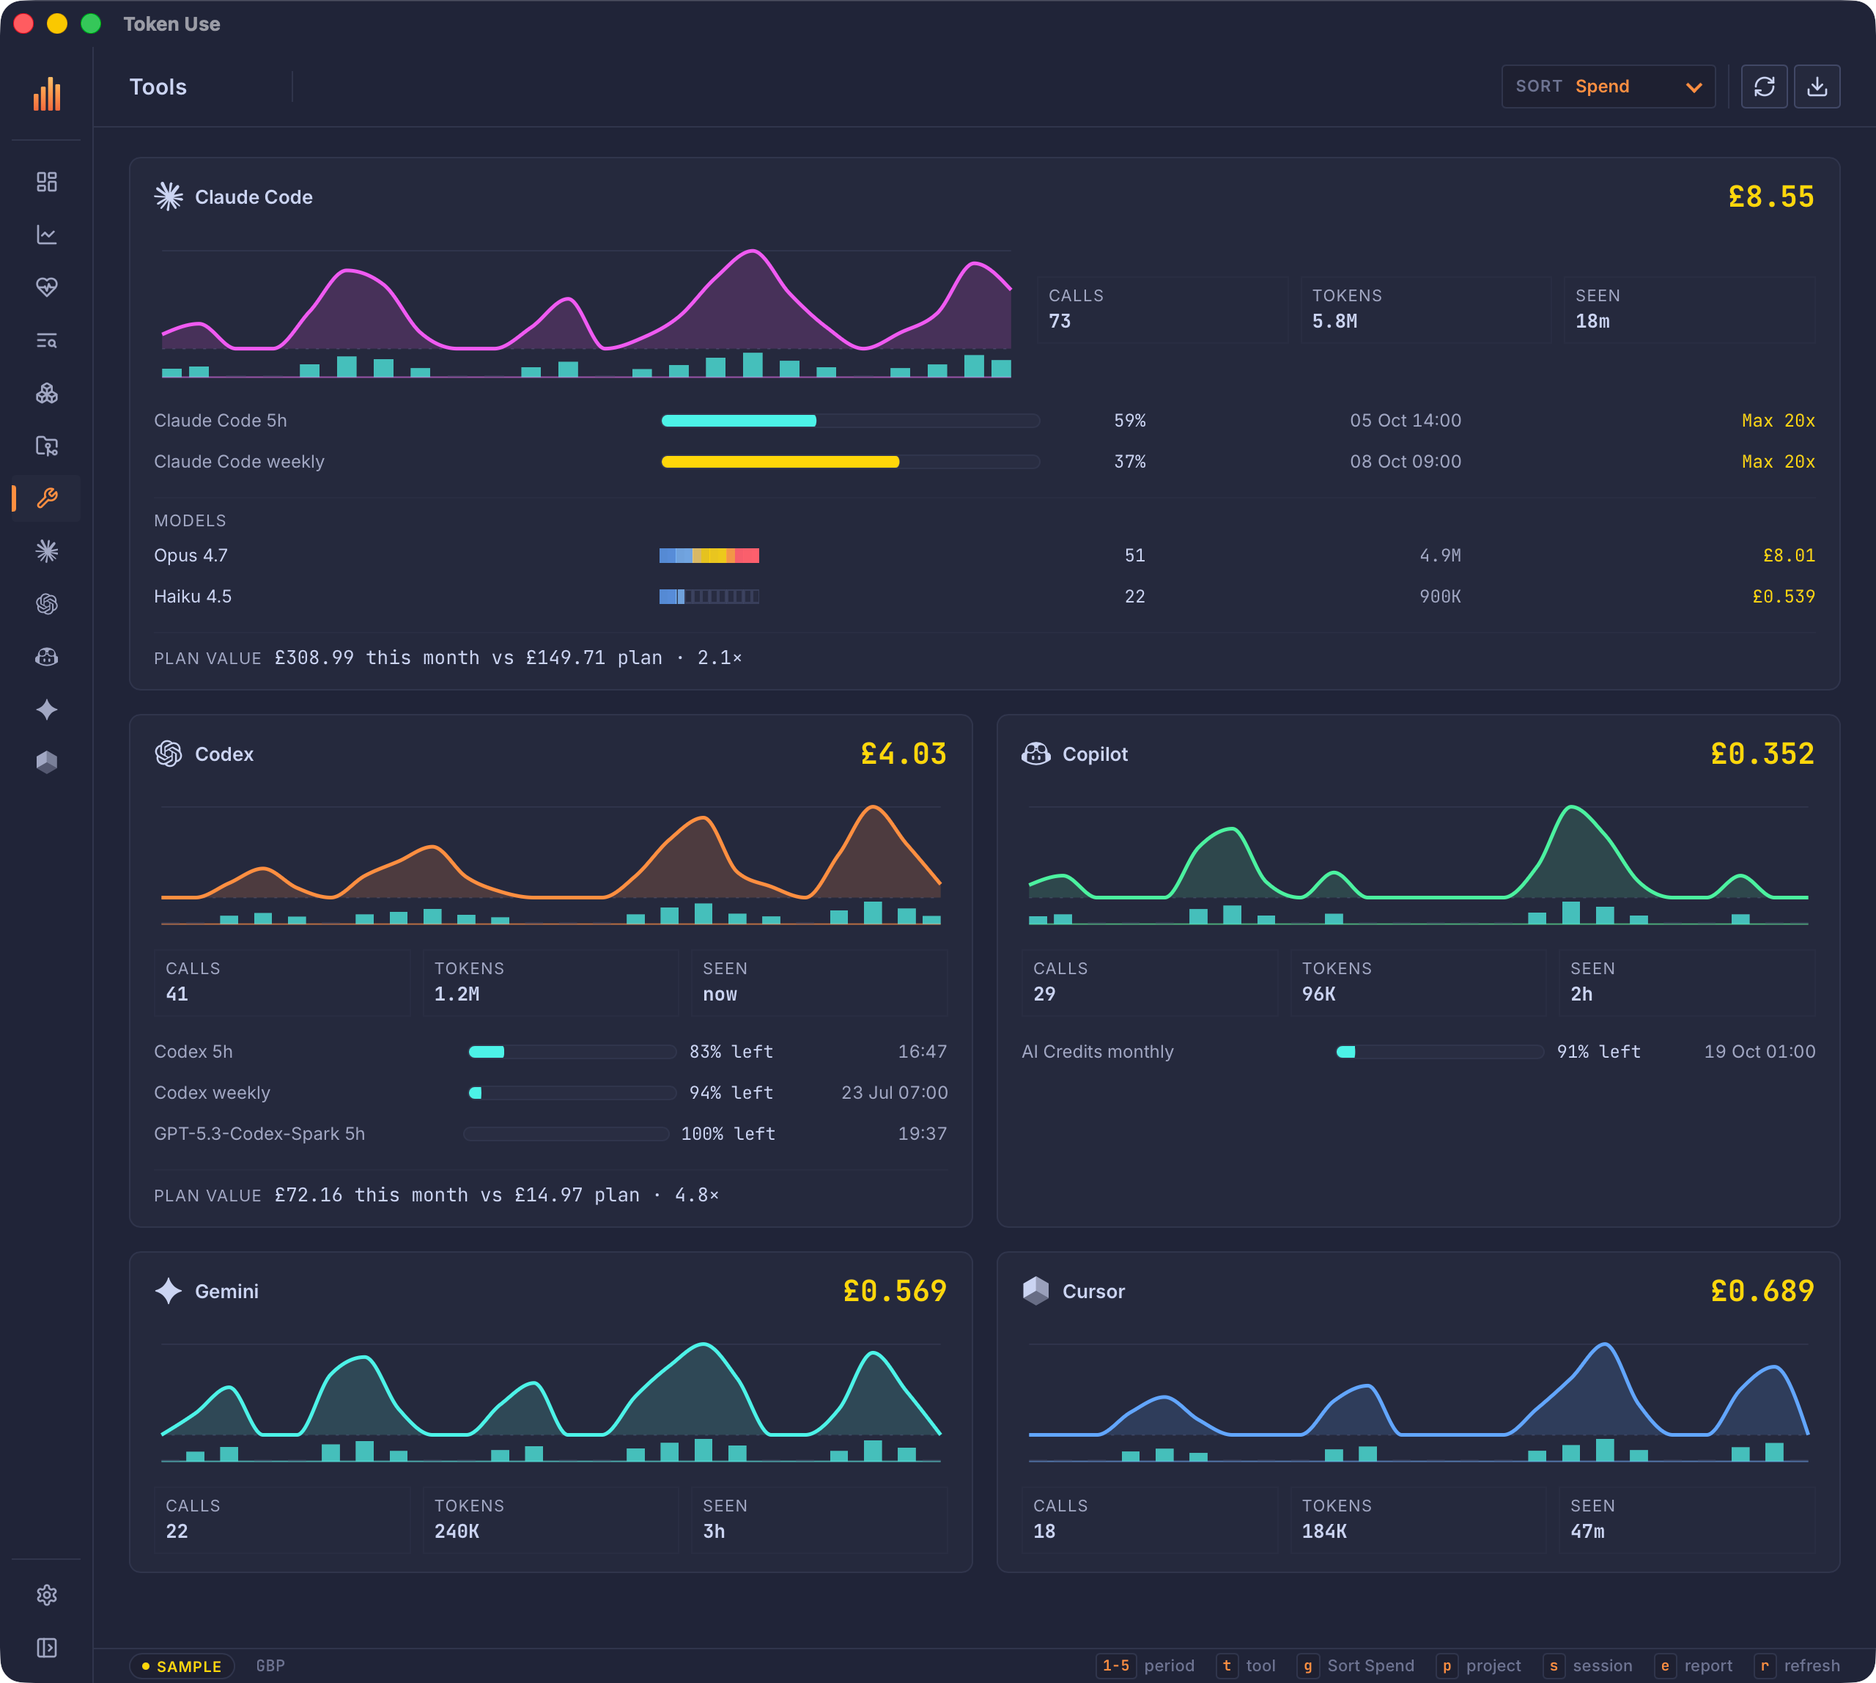Click the Claude Code plan value line
The image size is (1876, 1683).
pos(448,658)
